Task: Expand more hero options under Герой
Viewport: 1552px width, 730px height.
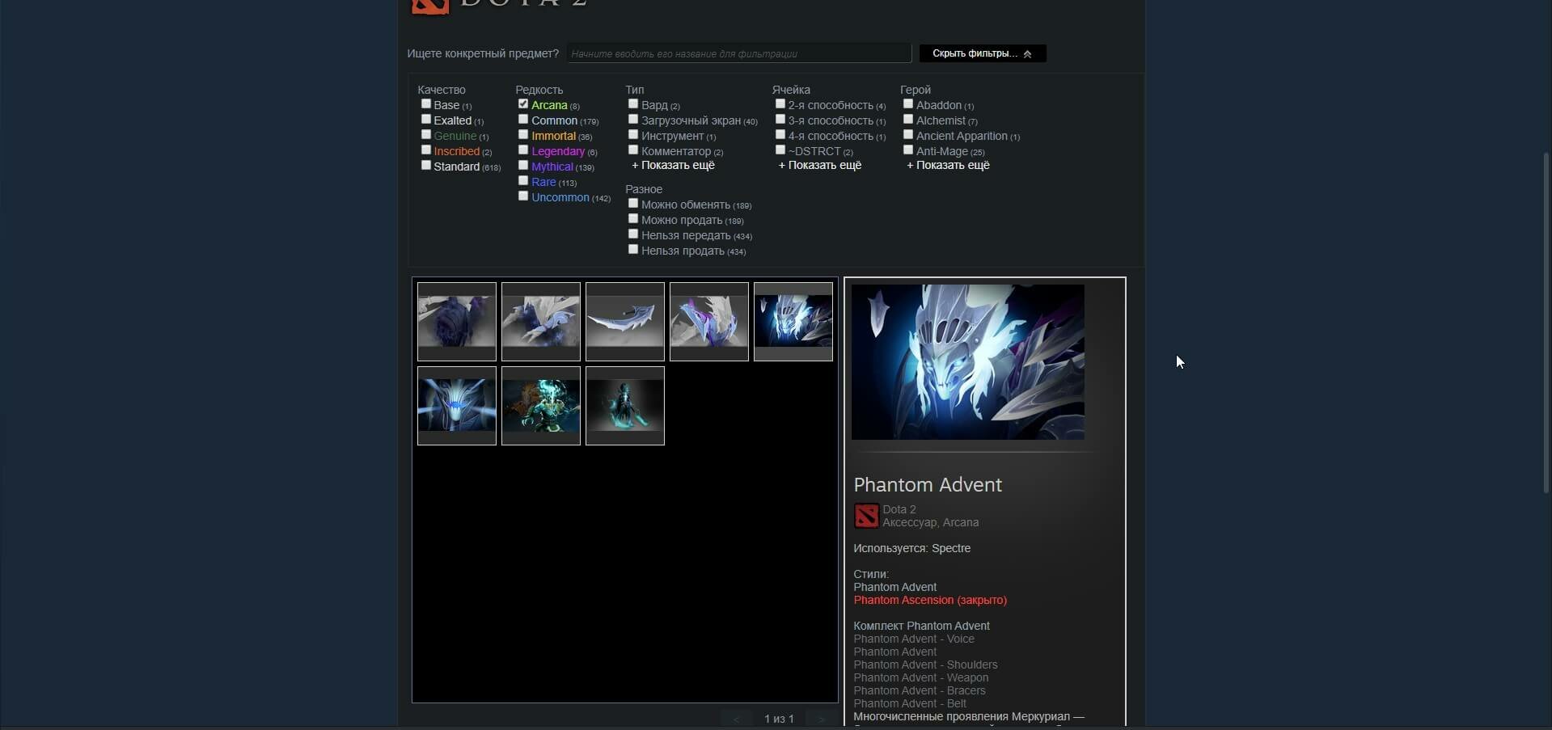Action: tap(948, 165)
